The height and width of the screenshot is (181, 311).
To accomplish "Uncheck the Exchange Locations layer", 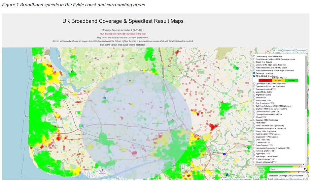I will click(254, 73).
